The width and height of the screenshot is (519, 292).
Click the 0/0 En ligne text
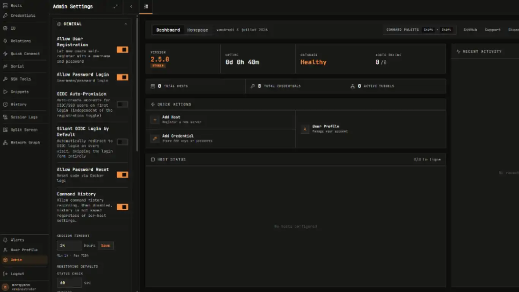click(427, 159)
